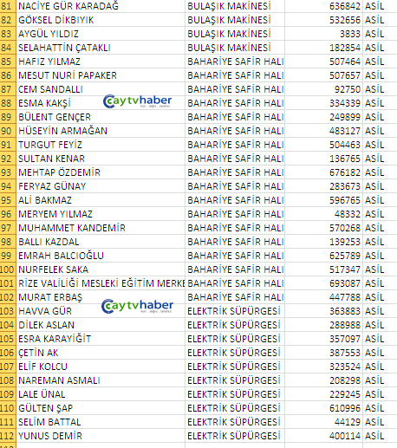This screenshot has height=448, width=397.
Task: Click the caytvhaber logo beside HAVVA GÜR
Action: [137, 306]
